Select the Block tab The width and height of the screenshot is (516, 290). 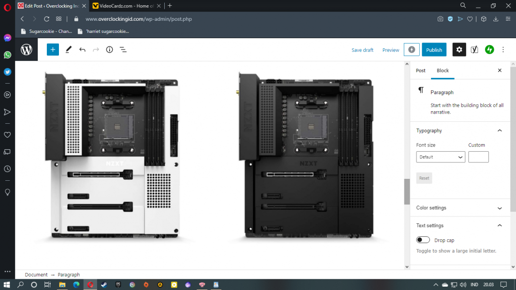click(443, 71)
